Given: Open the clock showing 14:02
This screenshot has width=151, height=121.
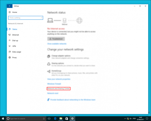Looking at the screenshot, I should 140,118.
